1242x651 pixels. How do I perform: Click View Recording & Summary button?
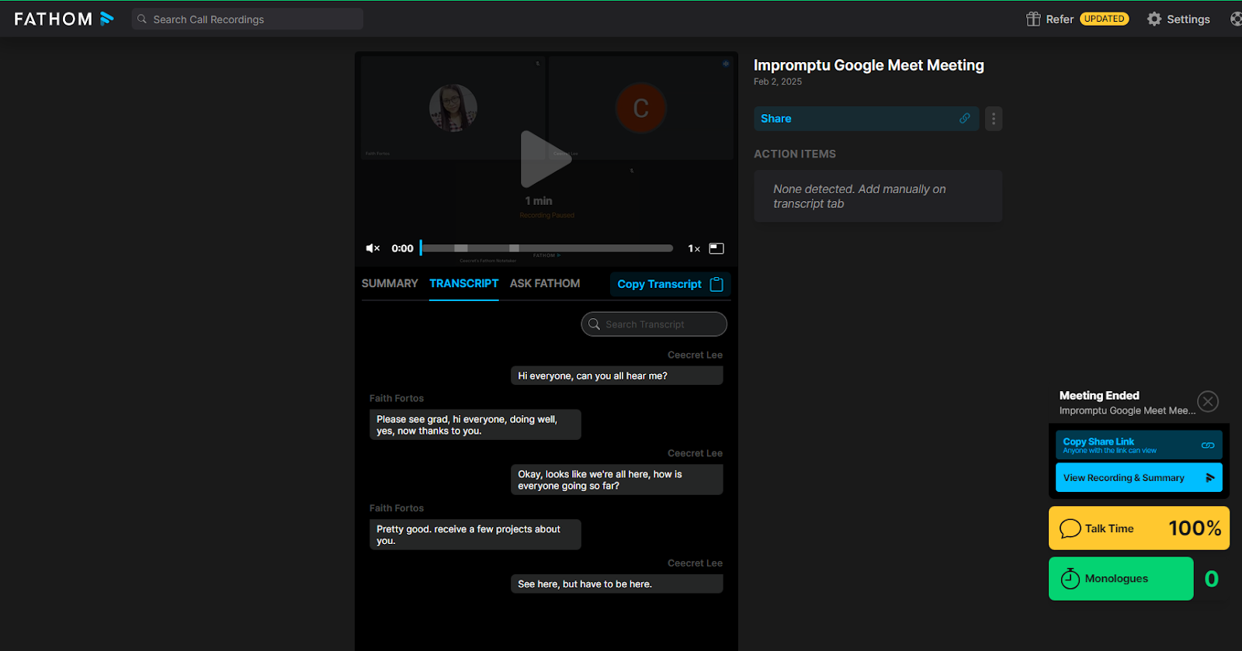click(1139, 478)
